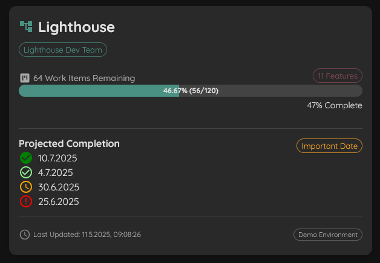Open the 11 Features chip
The image size is (380, 263).
click(x=338, y=76)
